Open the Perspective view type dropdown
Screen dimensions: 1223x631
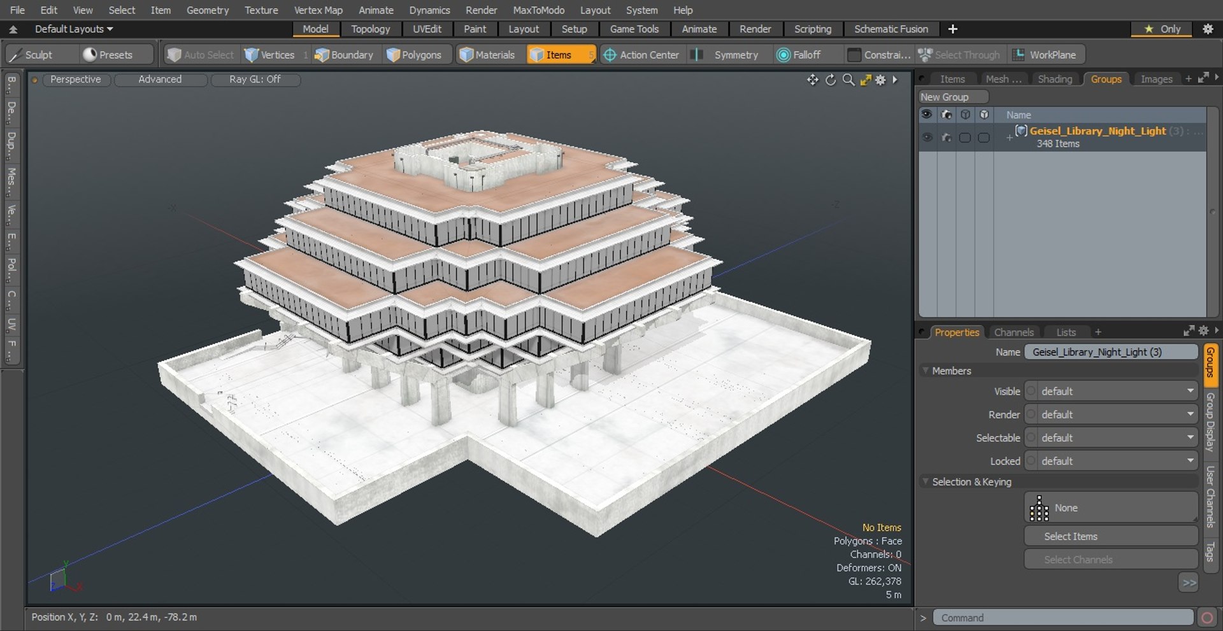click(x=75, y=80)
